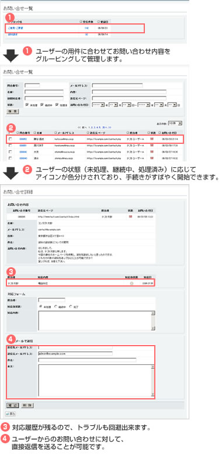Click up arrow of 対応内容 textarea scrollbar

(x=153, y=313)
